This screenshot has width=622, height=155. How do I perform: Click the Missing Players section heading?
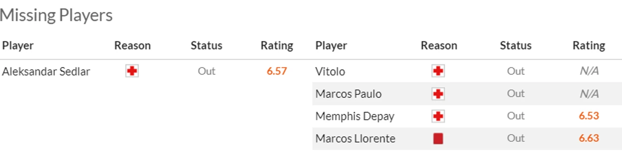point(56,15)
